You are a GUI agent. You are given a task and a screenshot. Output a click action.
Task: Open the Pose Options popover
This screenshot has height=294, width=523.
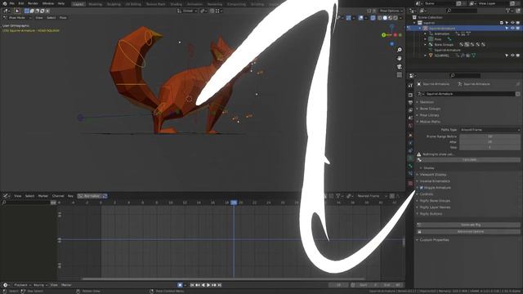[391, 11]
